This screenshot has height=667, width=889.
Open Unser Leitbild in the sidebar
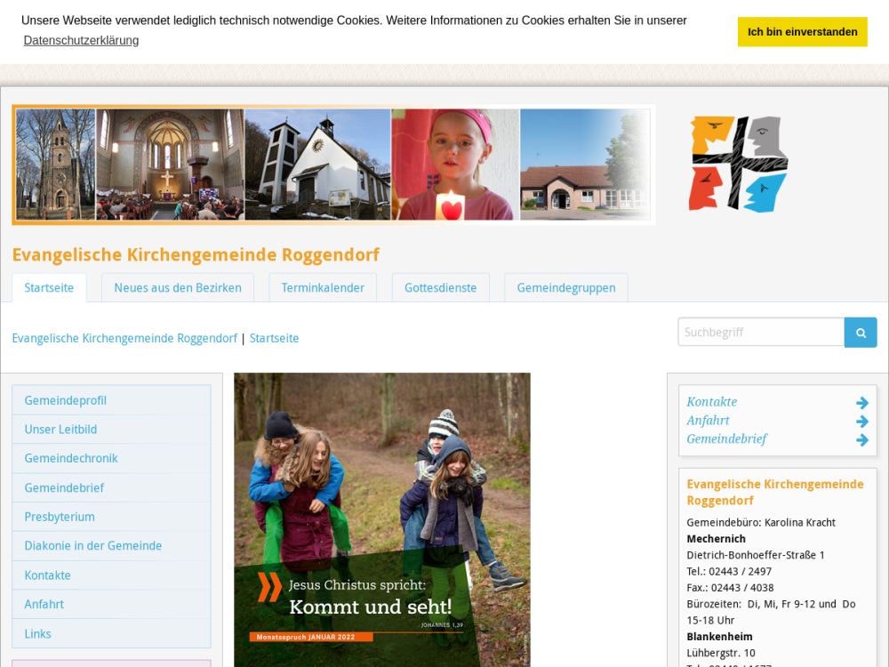60,430
